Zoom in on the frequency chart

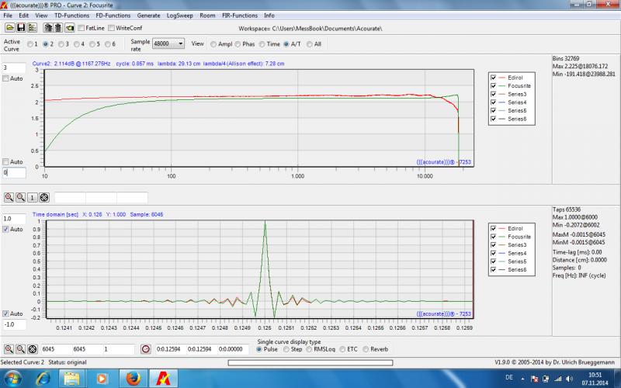pyautogui.click(x=9, y=197)
